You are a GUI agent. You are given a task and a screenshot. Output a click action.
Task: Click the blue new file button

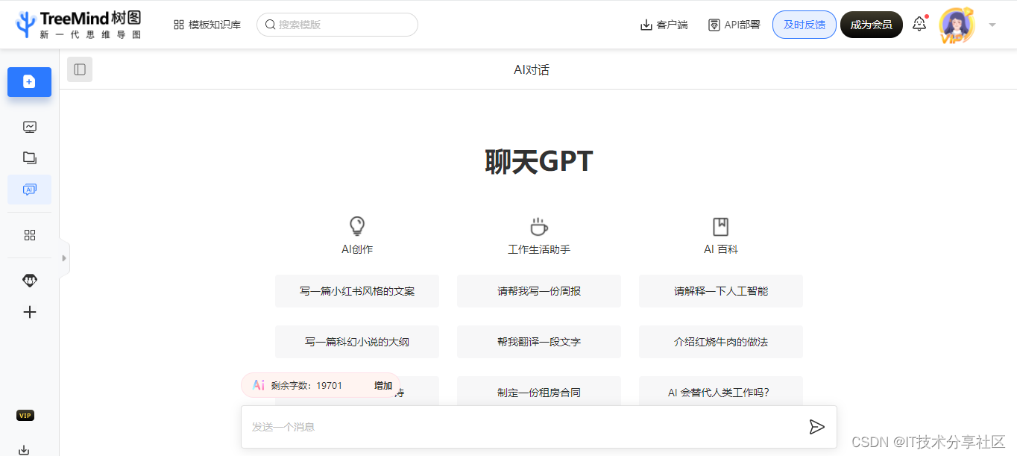[x=29, y=82]
